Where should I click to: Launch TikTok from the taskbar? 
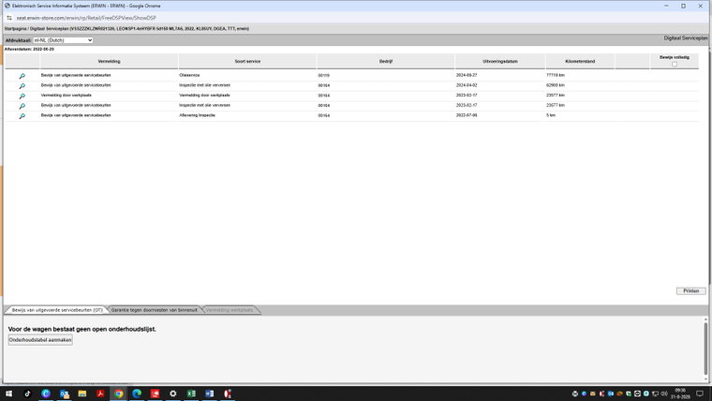pos(27,394)
